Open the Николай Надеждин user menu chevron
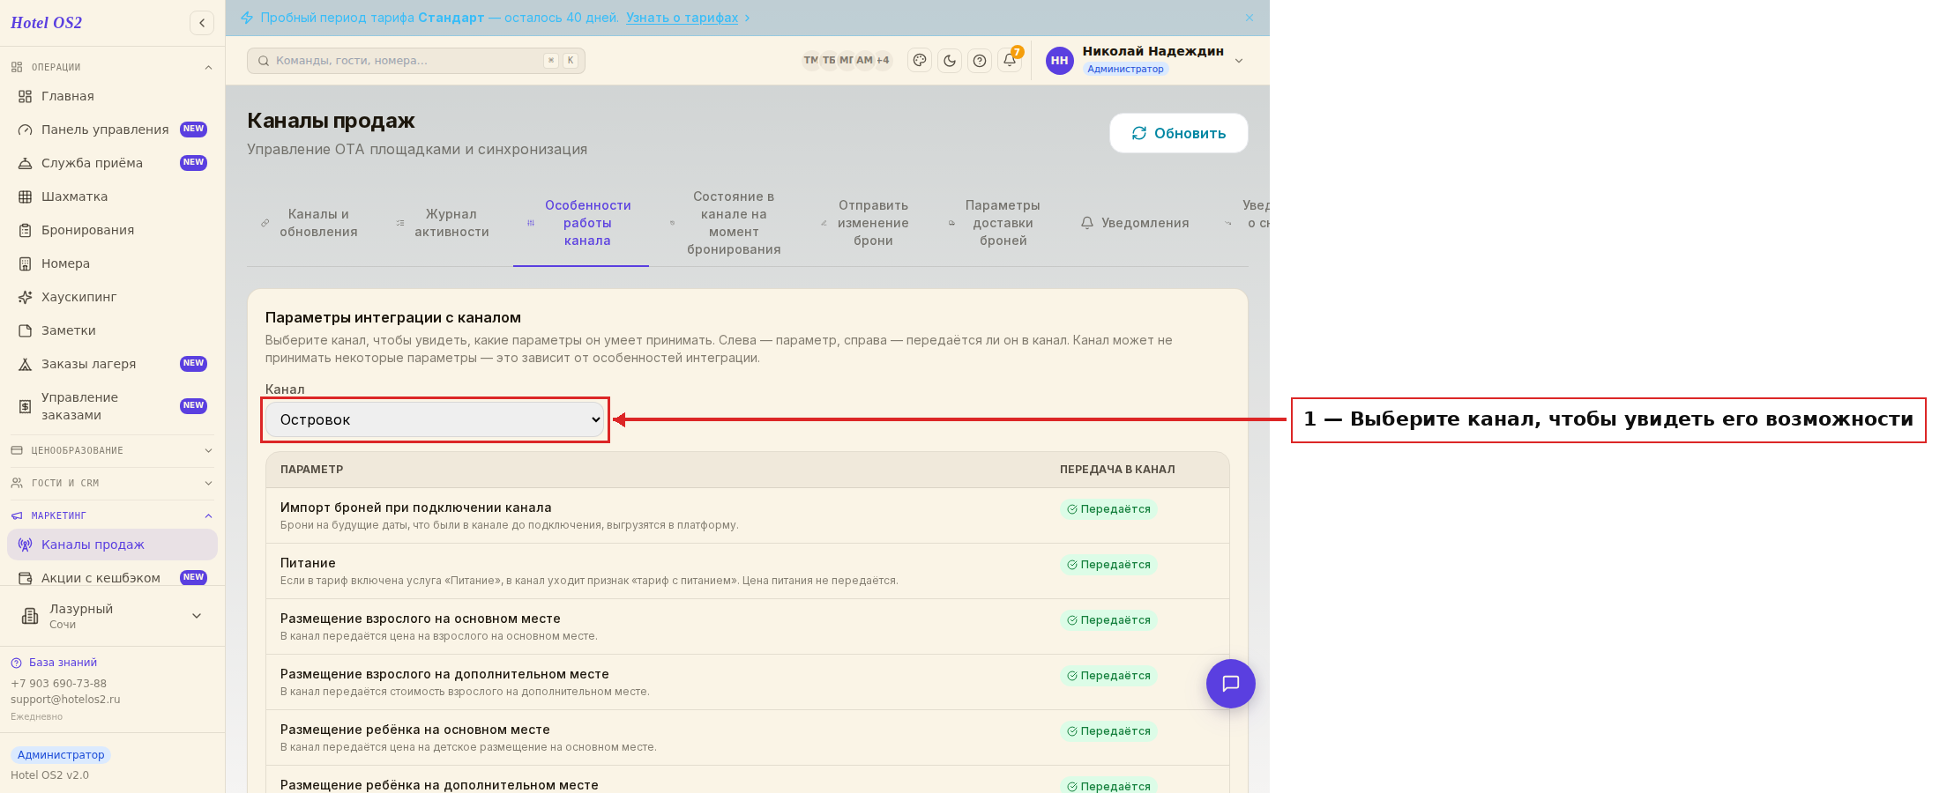1947x793 pixels. pos(1239,61)
